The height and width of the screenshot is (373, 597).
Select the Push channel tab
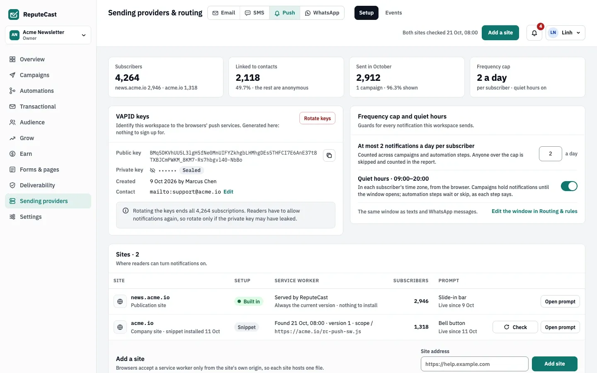click(x=285, y=13)
